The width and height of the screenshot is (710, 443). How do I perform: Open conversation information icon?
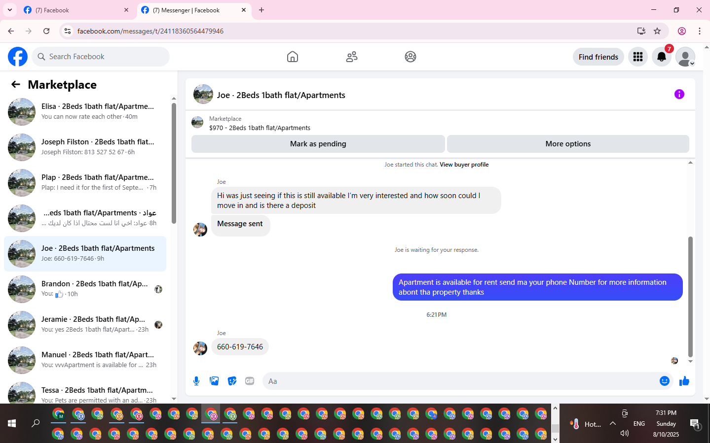(679, 94)
